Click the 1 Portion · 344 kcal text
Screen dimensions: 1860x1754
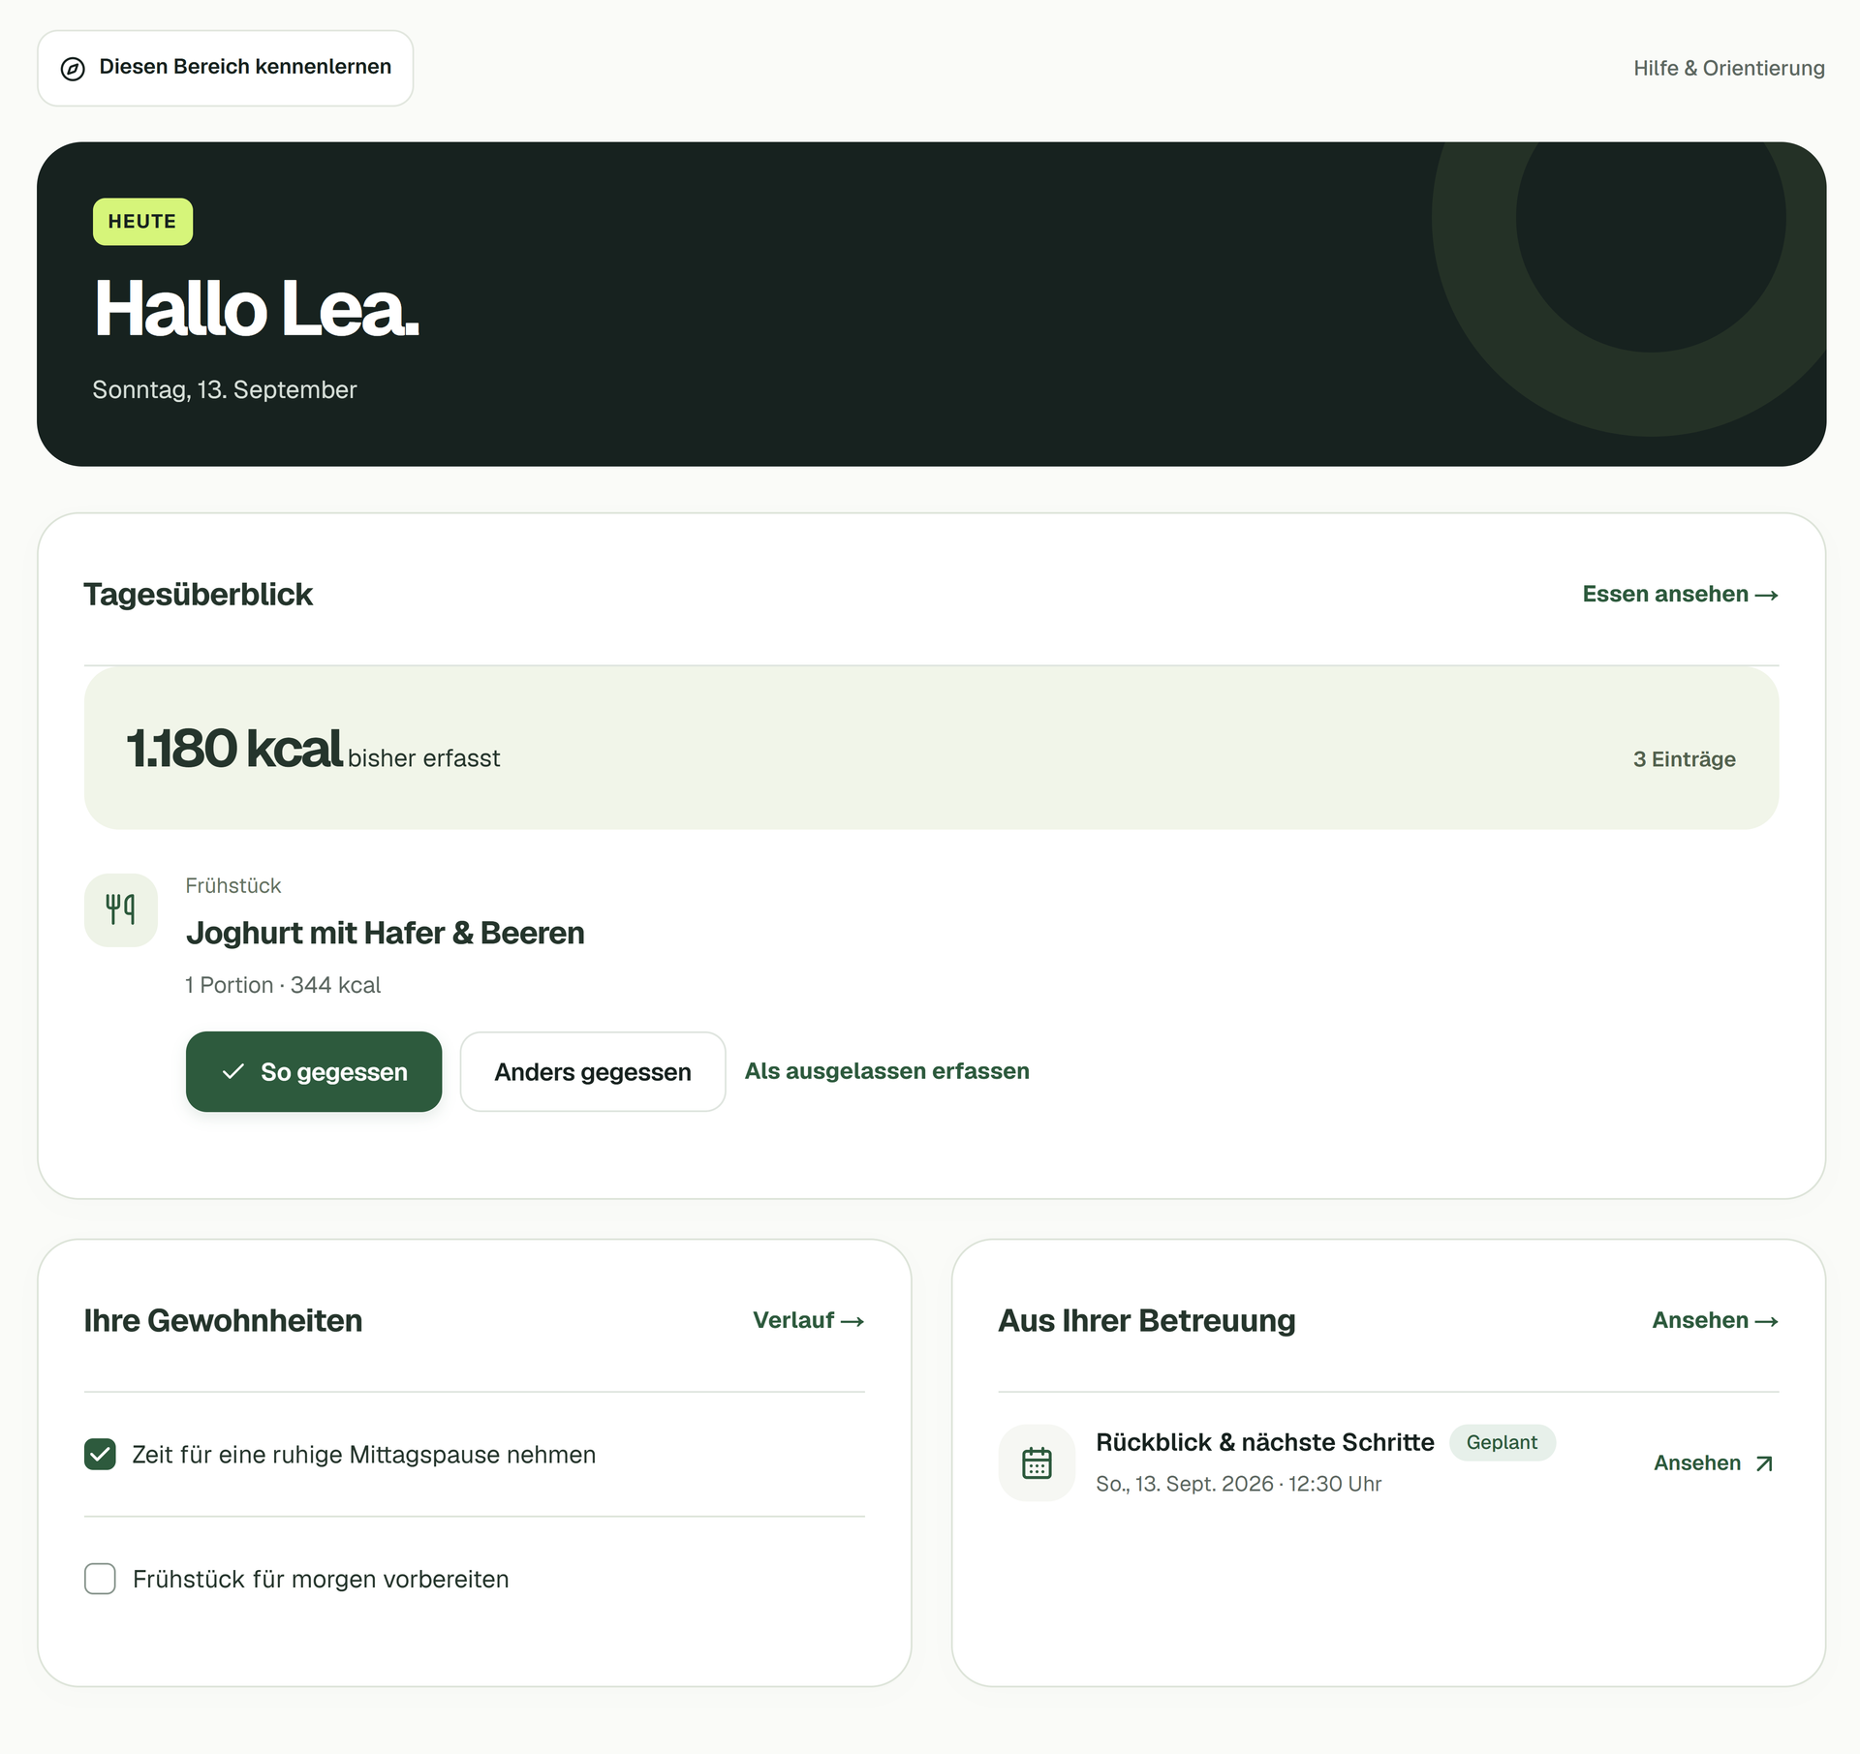(283, 985)
